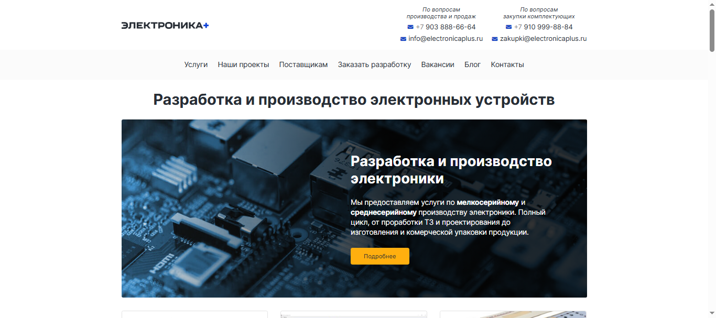Click the envelope icon beside info@electronicaplus.ru
The width and height of the screenshot is (716, 318).
point(403,38)
